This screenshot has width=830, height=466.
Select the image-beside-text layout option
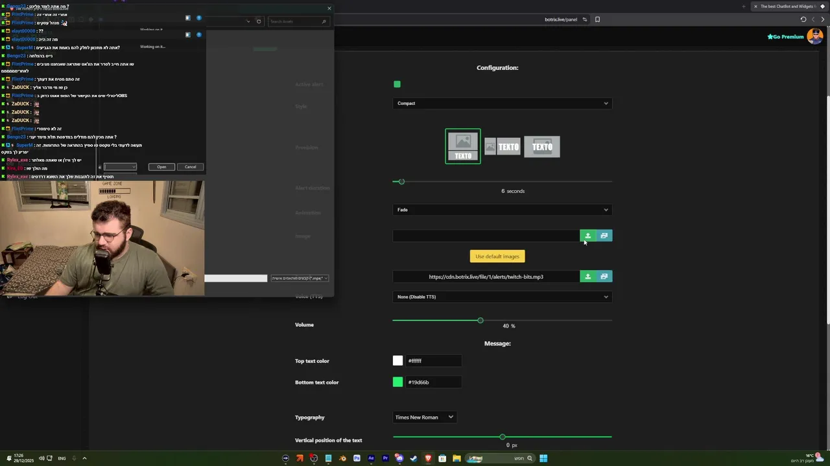[503, 147]
